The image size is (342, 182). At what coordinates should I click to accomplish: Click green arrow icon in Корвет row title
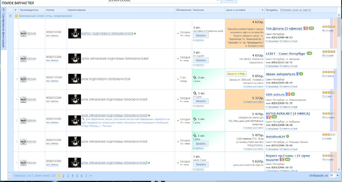(x=149, y=163)
